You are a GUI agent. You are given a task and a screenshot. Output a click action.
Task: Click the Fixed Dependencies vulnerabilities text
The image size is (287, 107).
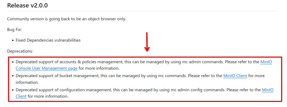[x=48, y=40]
